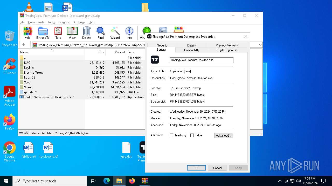Switch to the Previous Versions tab
332x186 pixels.
pyautogui.click(x=227, y=45)
